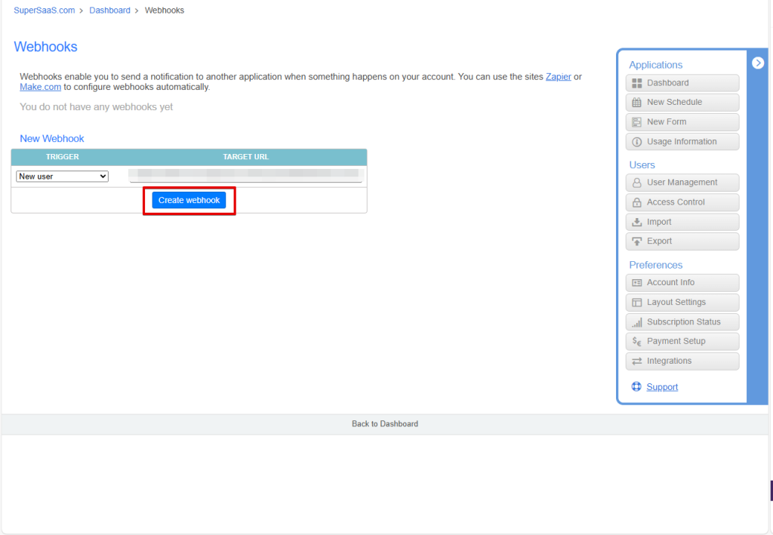Viewport: 773px width, 535px height.
Task: Click the User Management person icon
Action: coord(636,183)
